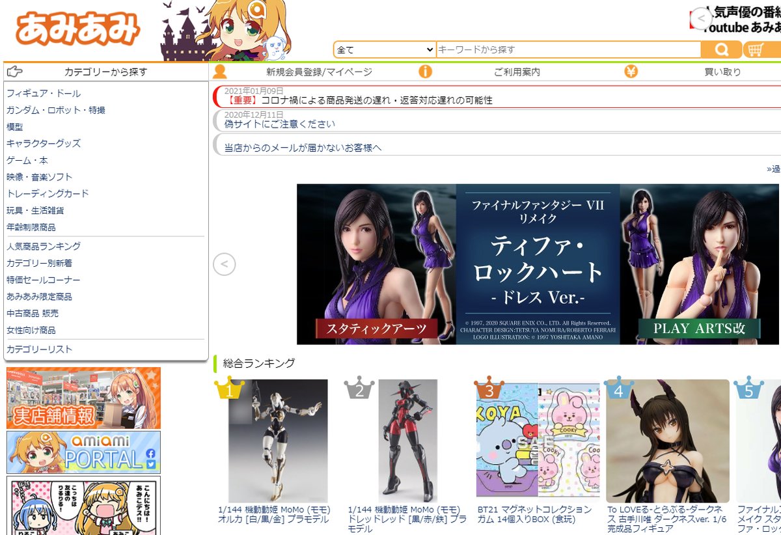Viewport: 781px width, 535px height.
Task: Open the shopping cart icon
Action: click(x=755, y=50)
